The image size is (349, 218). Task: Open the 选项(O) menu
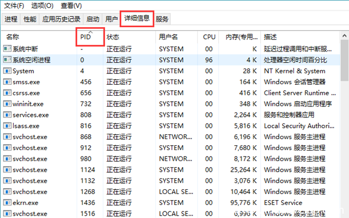point(42,6)
